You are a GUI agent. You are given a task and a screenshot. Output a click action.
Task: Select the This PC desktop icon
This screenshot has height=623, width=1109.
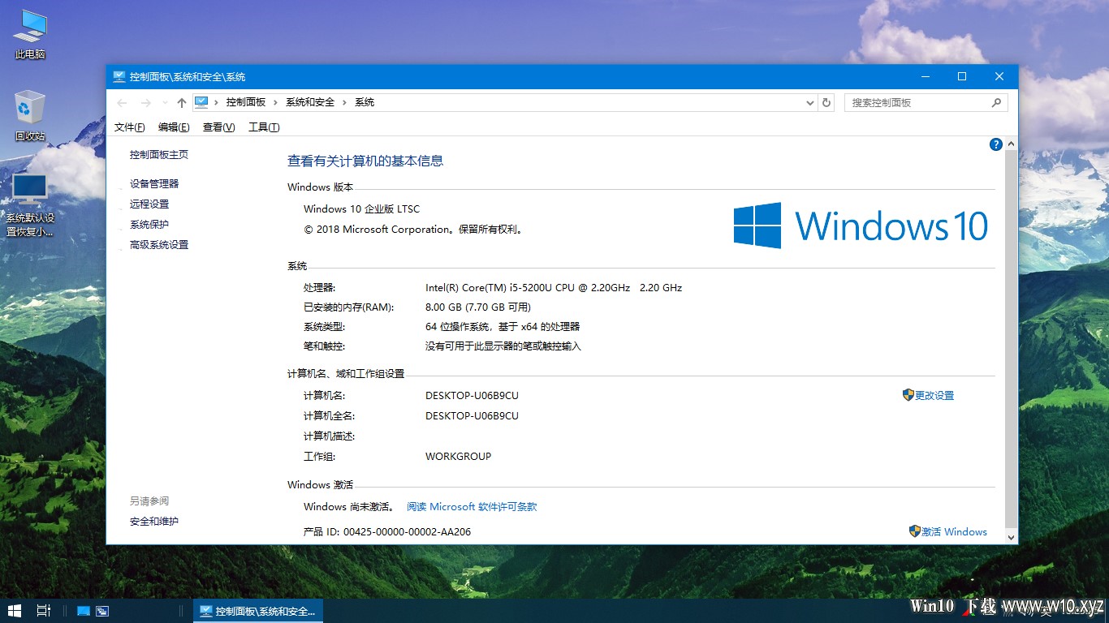[30, 34]
